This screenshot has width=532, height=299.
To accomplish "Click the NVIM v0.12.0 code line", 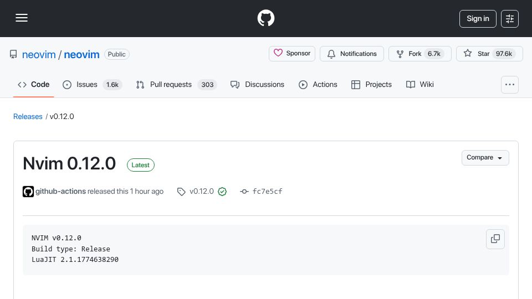I will coord(57,238).
